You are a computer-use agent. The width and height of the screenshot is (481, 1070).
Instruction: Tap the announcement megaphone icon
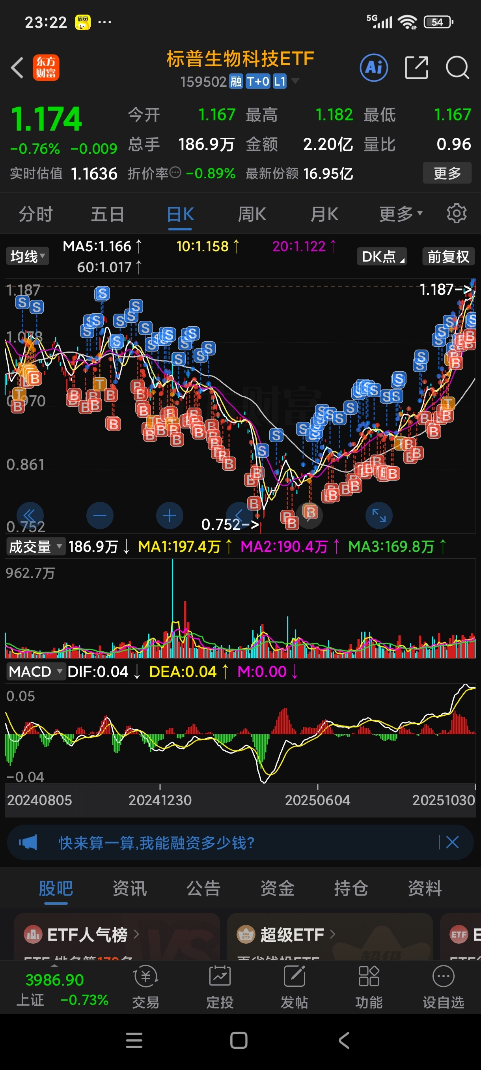tap(28, 842)
